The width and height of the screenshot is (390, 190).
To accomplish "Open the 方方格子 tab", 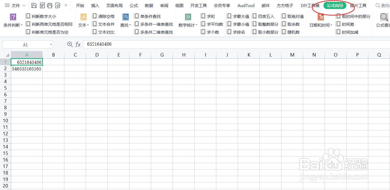I will tap(285, 5).
